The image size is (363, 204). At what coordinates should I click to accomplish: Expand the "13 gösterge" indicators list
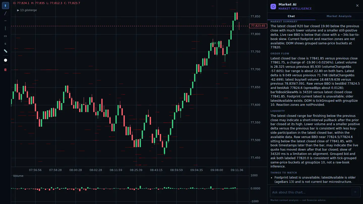pyautogui.click(x=27, y=10)
